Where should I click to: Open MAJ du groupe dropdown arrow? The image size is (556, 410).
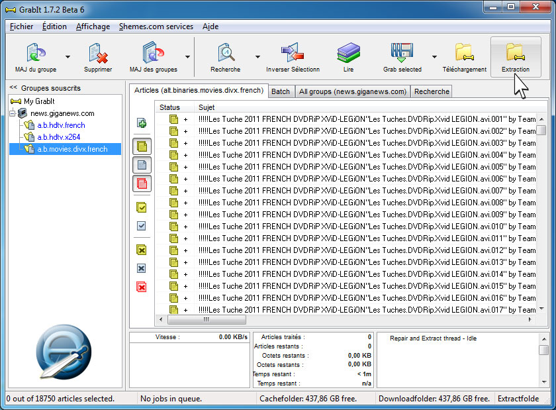[68, 57]
